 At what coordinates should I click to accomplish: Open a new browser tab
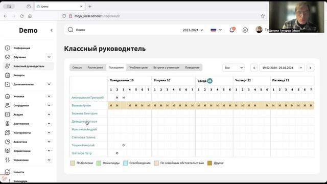pyautogui.click(x=90, y=7)
